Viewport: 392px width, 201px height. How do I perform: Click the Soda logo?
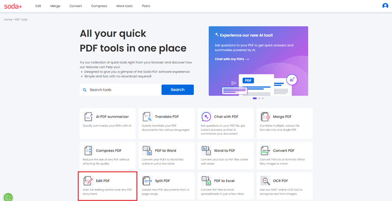click(13, 6)
